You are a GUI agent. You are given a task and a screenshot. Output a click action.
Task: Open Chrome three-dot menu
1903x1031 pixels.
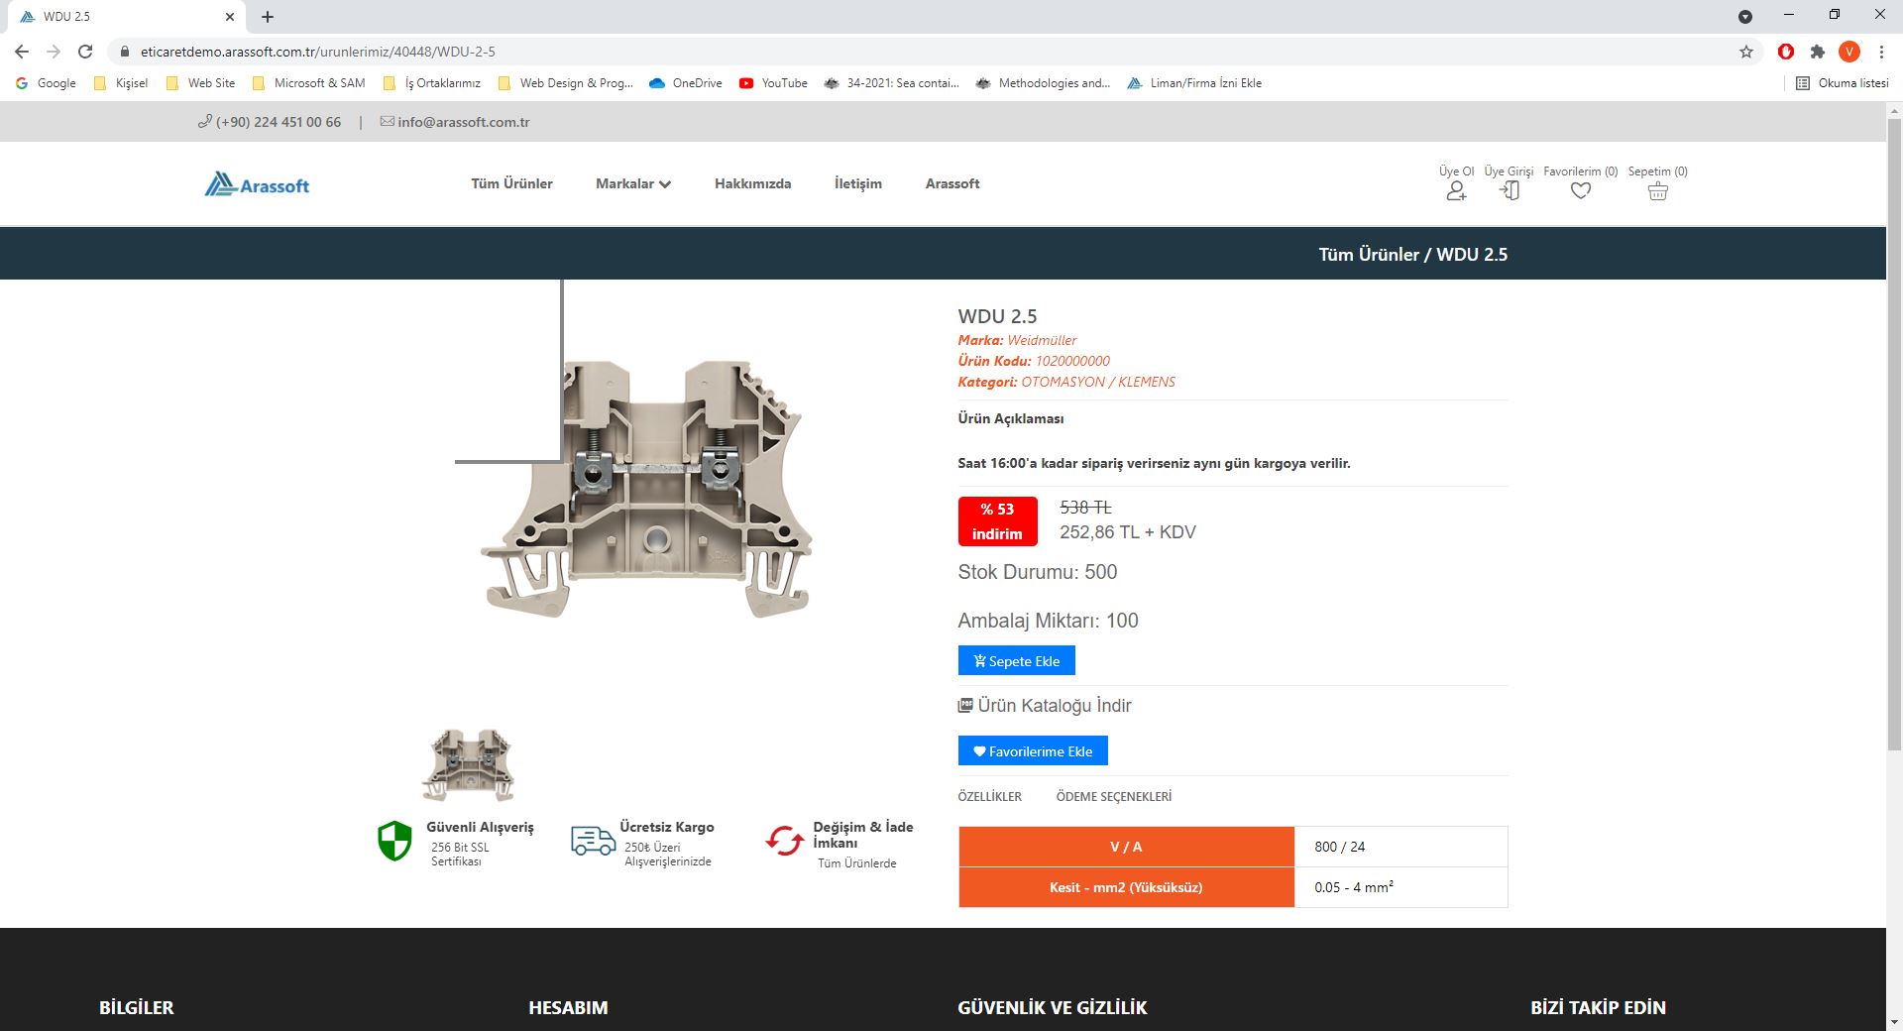[x=1881, y=52]
